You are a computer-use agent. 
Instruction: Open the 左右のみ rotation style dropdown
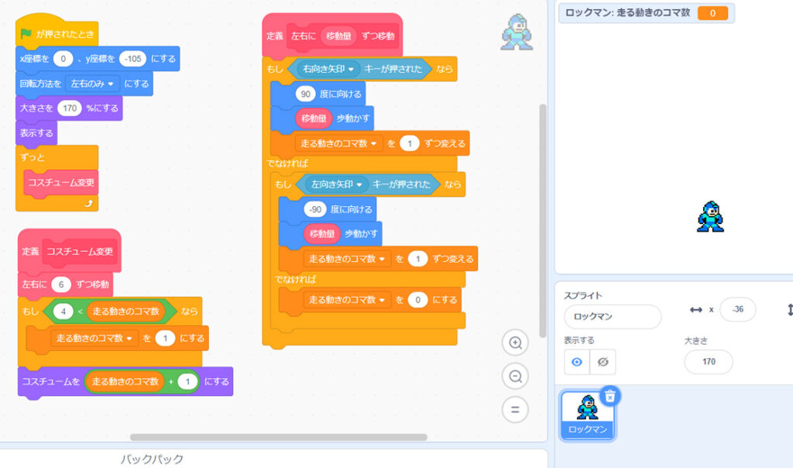[x=92, y=84]
